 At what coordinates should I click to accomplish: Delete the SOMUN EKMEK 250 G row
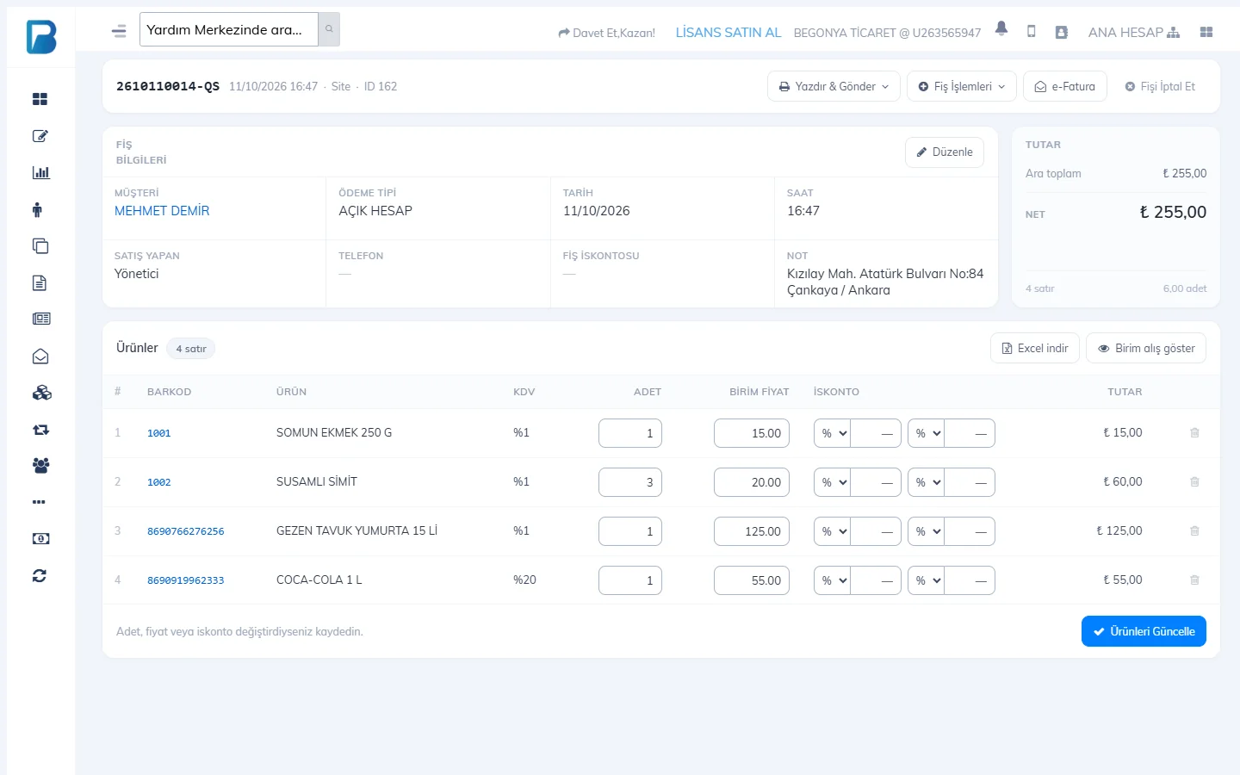(1194, 432)
